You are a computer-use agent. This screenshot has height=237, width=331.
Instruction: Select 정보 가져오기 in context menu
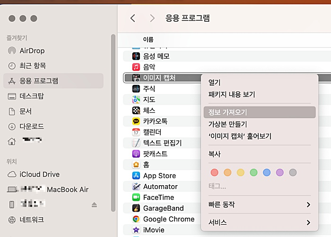(x=260, y=112)
